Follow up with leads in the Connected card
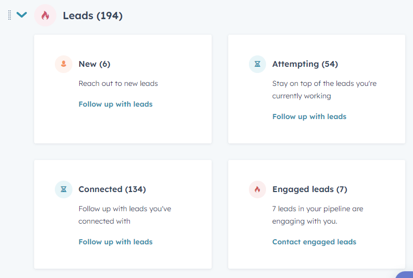The width and height of the screenshot is (413, 278). [115, 242]
